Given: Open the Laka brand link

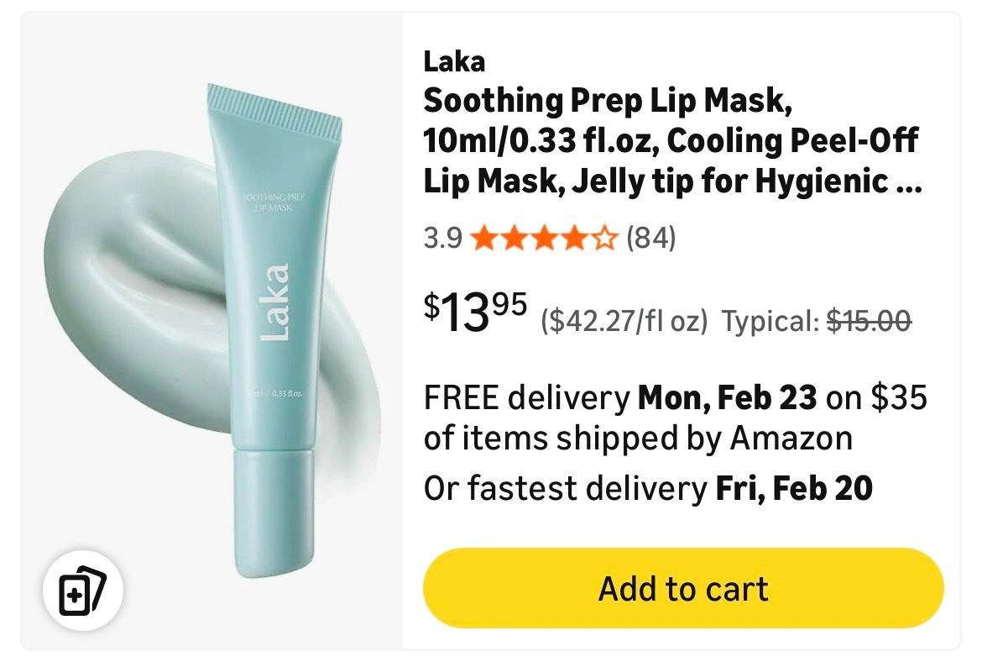Looking at the screenshot, I should (454, 61).
